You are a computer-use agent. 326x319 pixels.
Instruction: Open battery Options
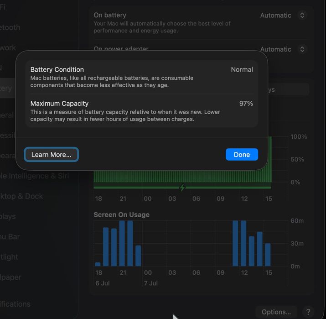[276, 312]
